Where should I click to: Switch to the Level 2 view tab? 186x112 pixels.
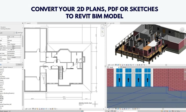pos(31,23)
